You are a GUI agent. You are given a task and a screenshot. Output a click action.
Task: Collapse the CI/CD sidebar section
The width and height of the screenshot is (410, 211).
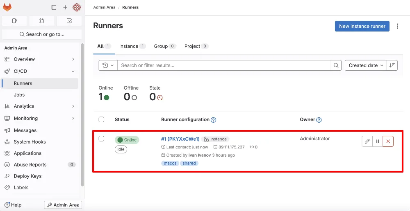point(40,71)
